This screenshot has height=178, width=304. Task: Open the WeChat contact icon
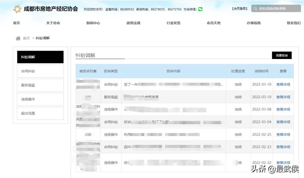point(200,9)
